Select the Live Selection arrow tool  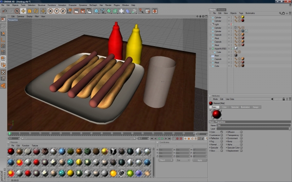[x=17, y=11]
